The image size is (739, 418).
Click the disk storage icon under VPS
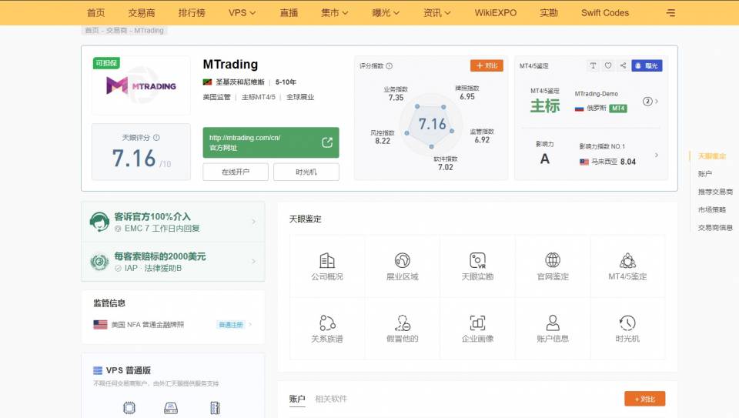coord(171,408)
